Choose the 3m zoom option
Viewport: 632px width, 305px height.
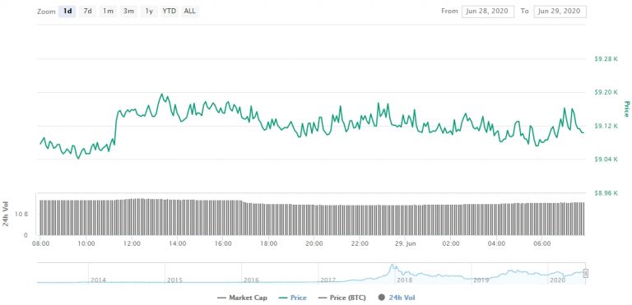pos(128,12)
